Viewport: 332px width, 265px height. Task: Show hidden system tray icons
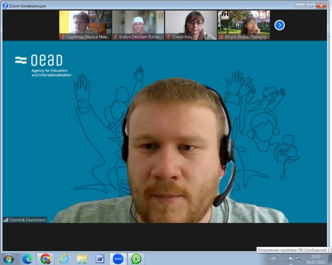pos(283,259)
